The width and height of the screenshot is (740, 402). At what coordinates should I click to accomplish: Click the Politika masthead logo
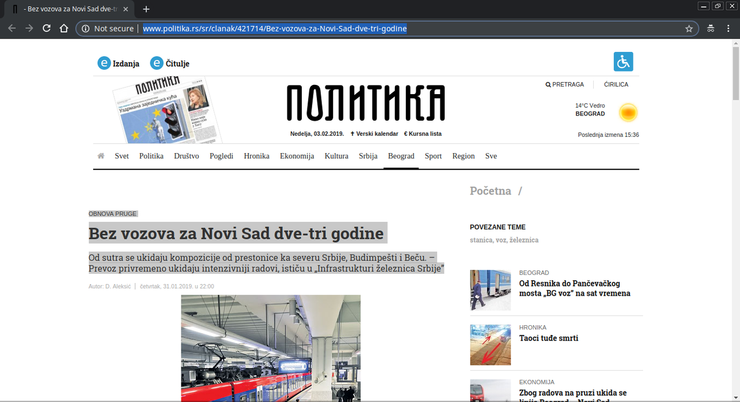[x=366, y=103]
